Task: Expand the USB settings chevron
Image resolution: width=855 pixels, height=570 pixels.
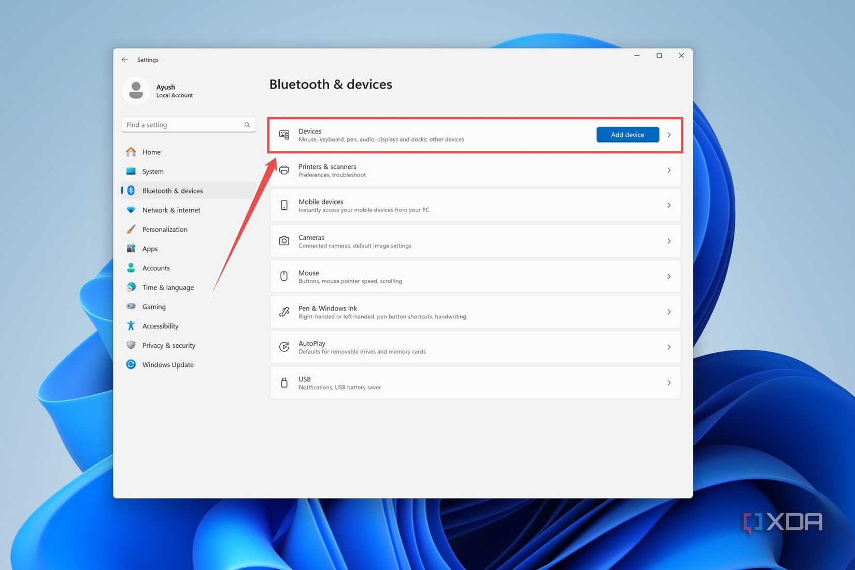Action: point(669,382)
